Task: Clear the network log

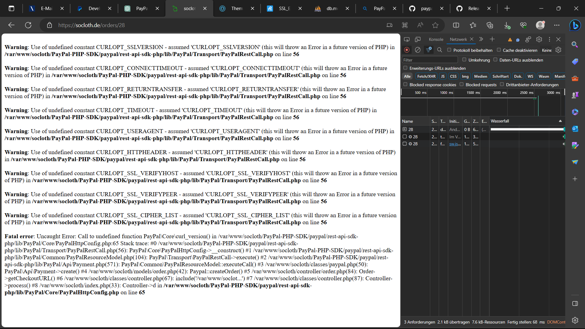Action: (x=418, y=50)
